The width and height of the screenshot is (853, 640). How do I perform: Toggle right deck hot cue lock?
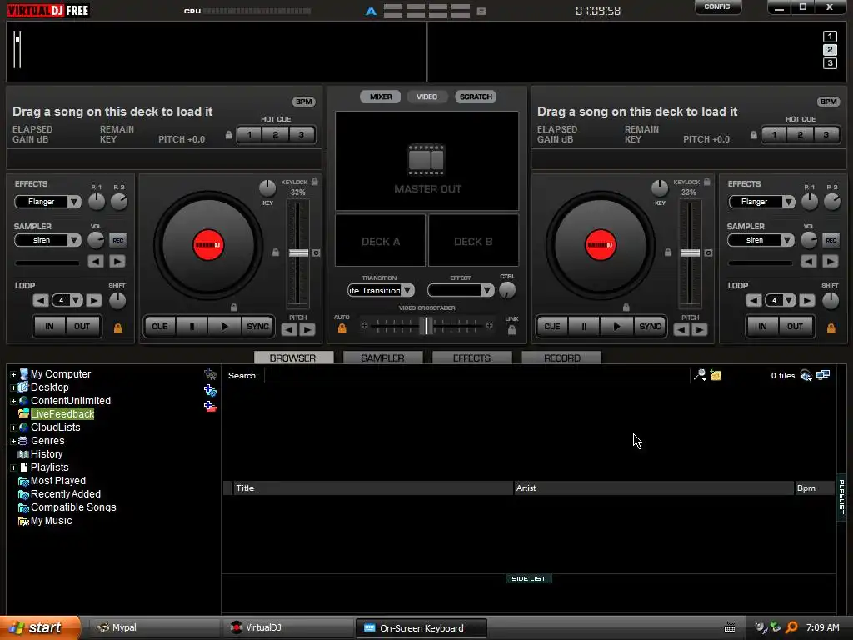[753, 135]
